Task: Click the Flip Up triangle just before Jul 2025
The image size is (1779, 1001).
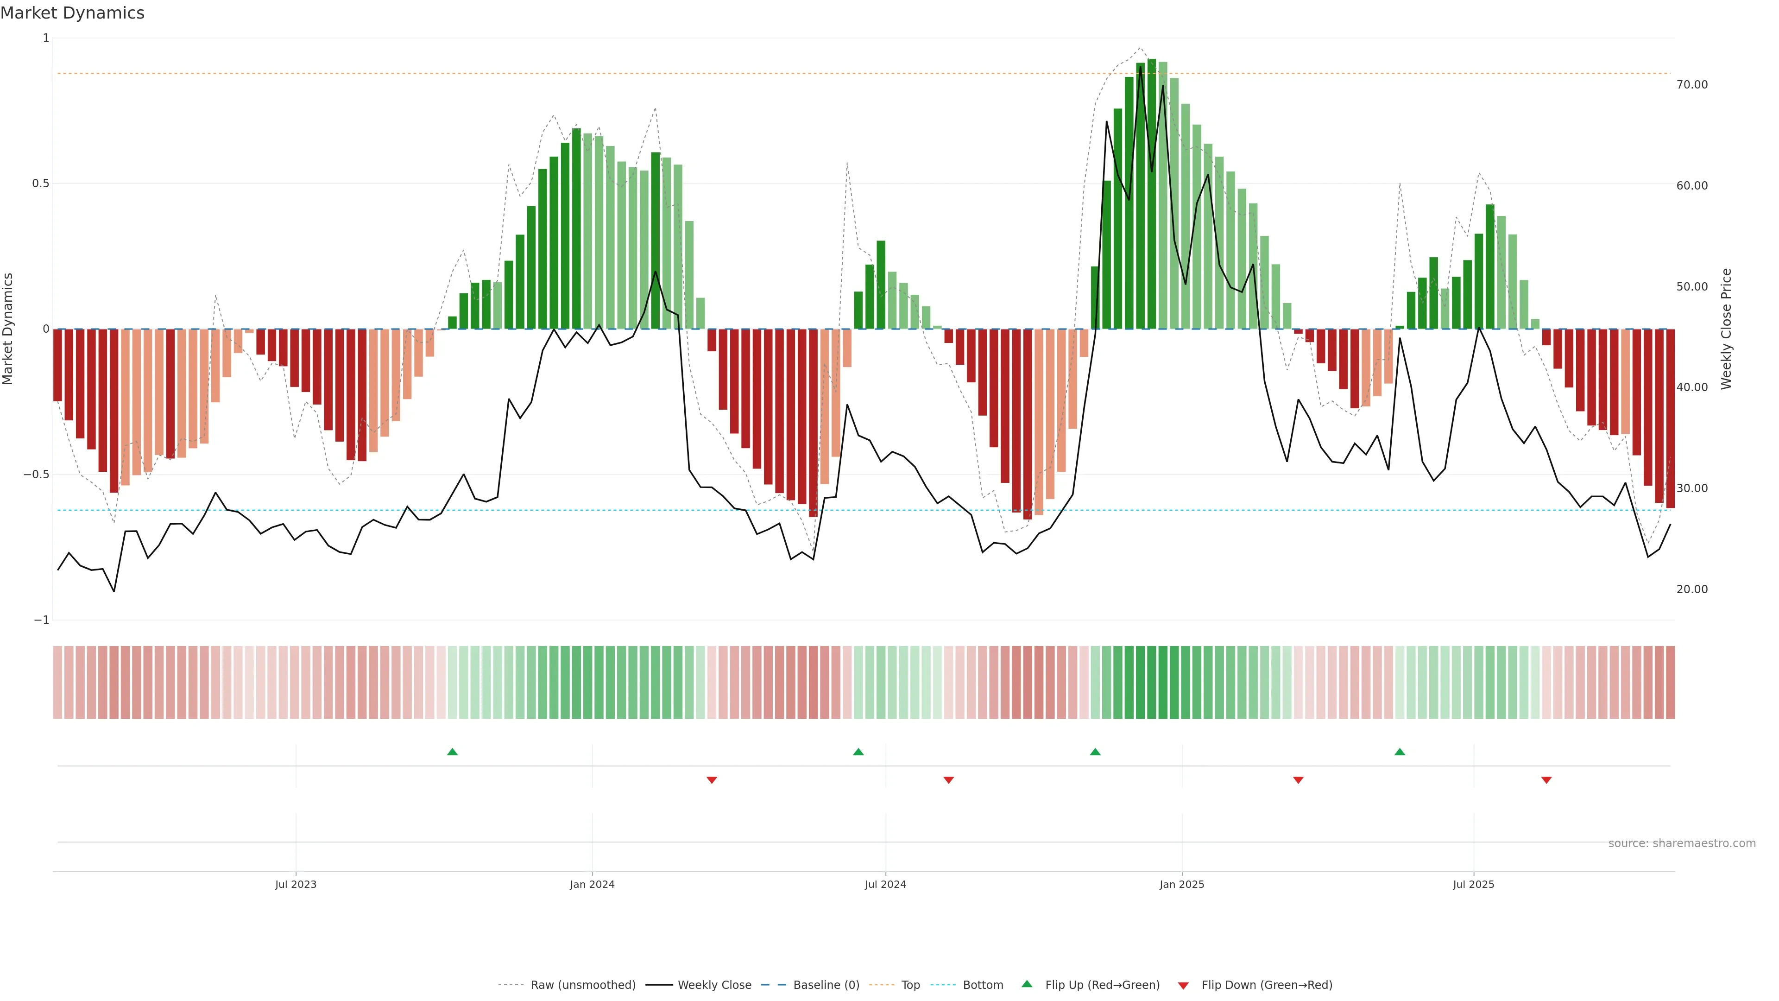Action: pos(1400,752)
